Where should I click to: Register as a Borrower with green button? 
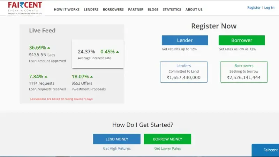242,40
